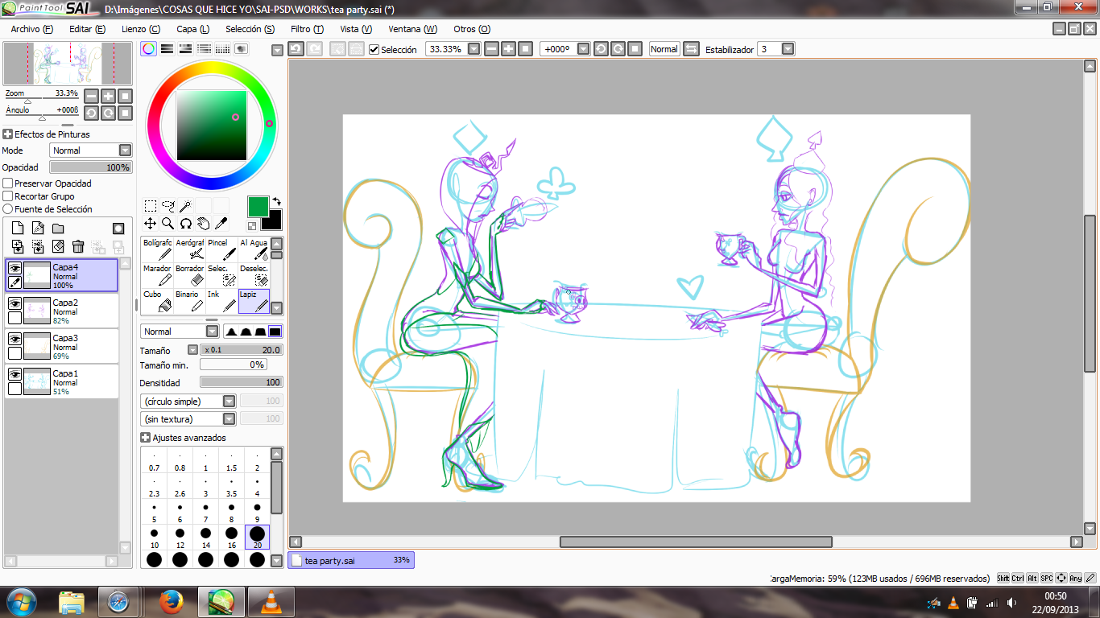The height and width of the screenshot is (618, 1100).
Task: Enable Recortar Grupo checkbox
Action: tap(8, 196)
